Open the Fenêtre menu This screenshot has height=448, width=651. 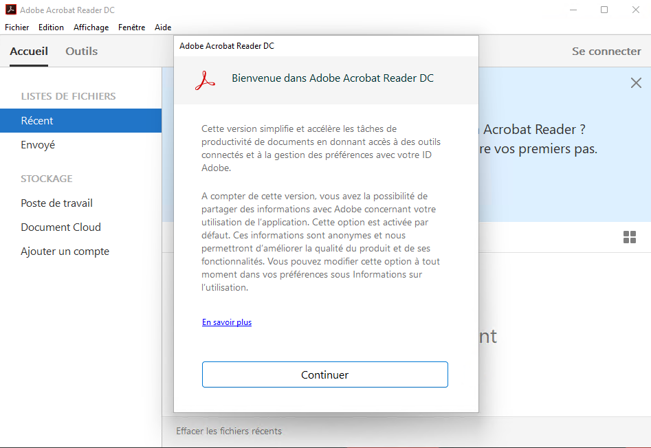(131, 27)
